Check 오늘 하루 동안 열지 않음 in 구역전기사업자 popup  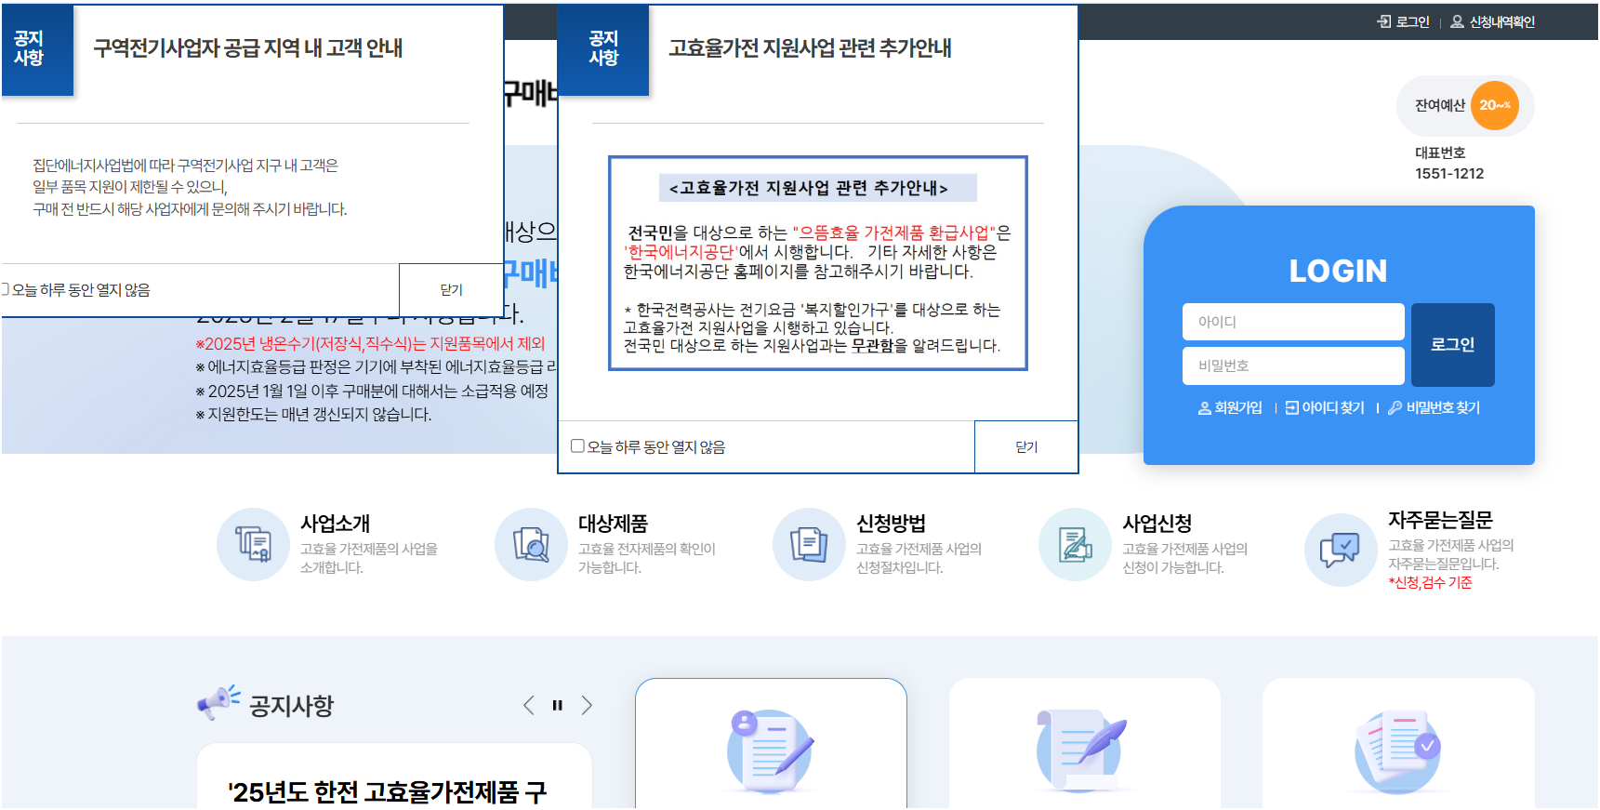tap(5, 289)
